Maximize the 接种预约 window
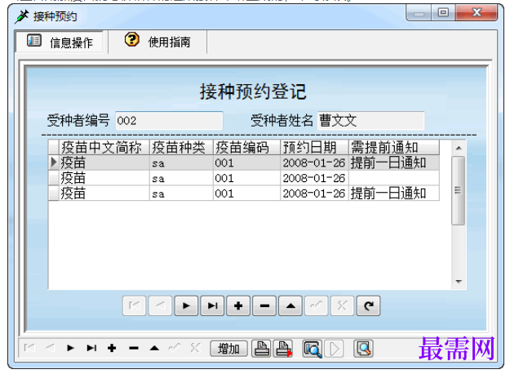Viewport: 510px width, 374px height. (x=443, y=13)
